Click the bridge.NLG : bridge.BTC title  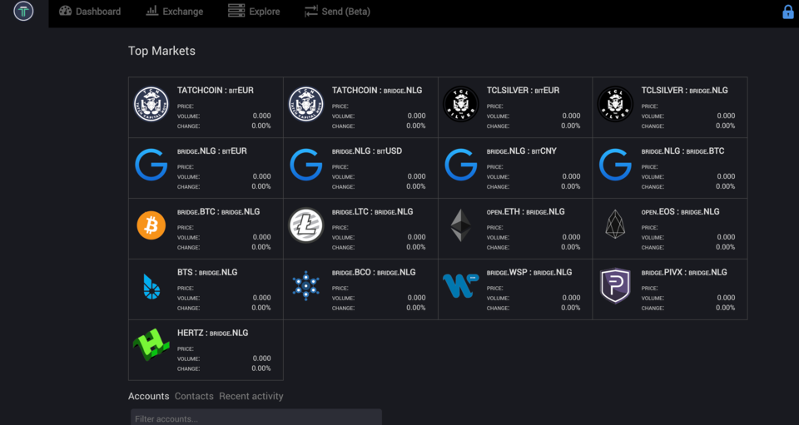tap(682, 151)
